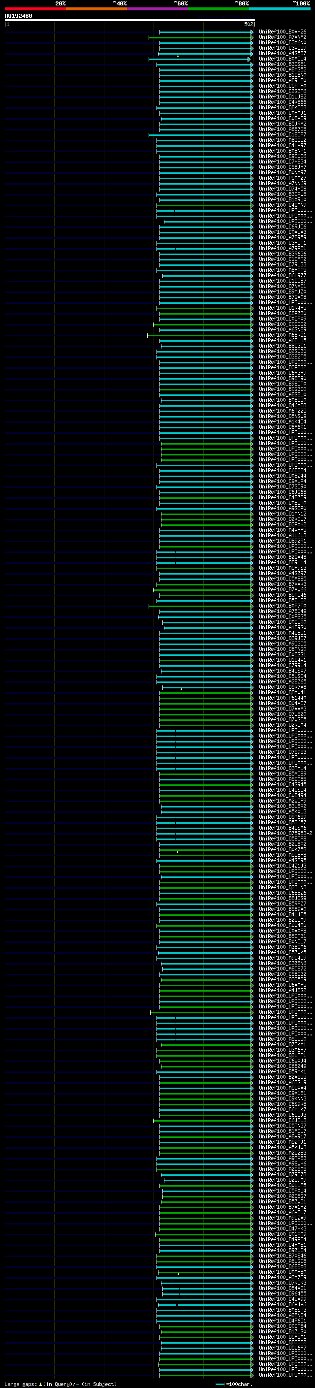Select the UniRef100_Q74H58 entry

[x=283, y=189]
